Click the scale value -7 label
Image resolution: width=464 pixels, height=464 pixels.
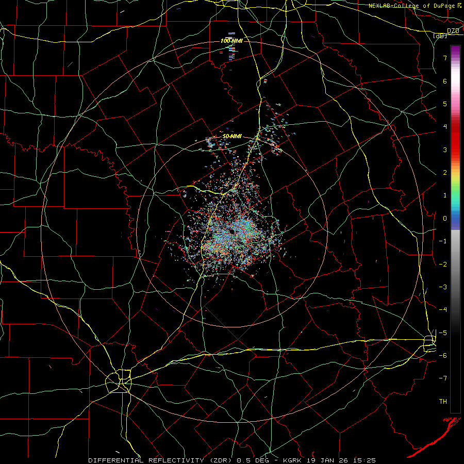tap(443, 378)
